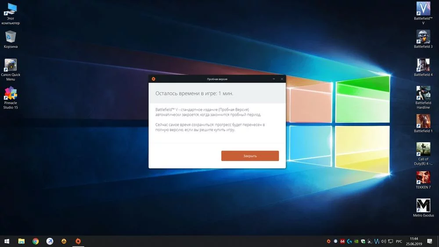Viewport: 439px width, 247px height.
Task: Open Windows Security shield tray icon
Action: click(363, 241)
